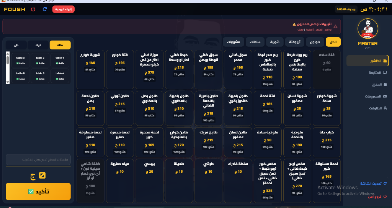Add طاجن تورلي 215 item
Screen dimensions: 392x208
(x=120, y=108)
